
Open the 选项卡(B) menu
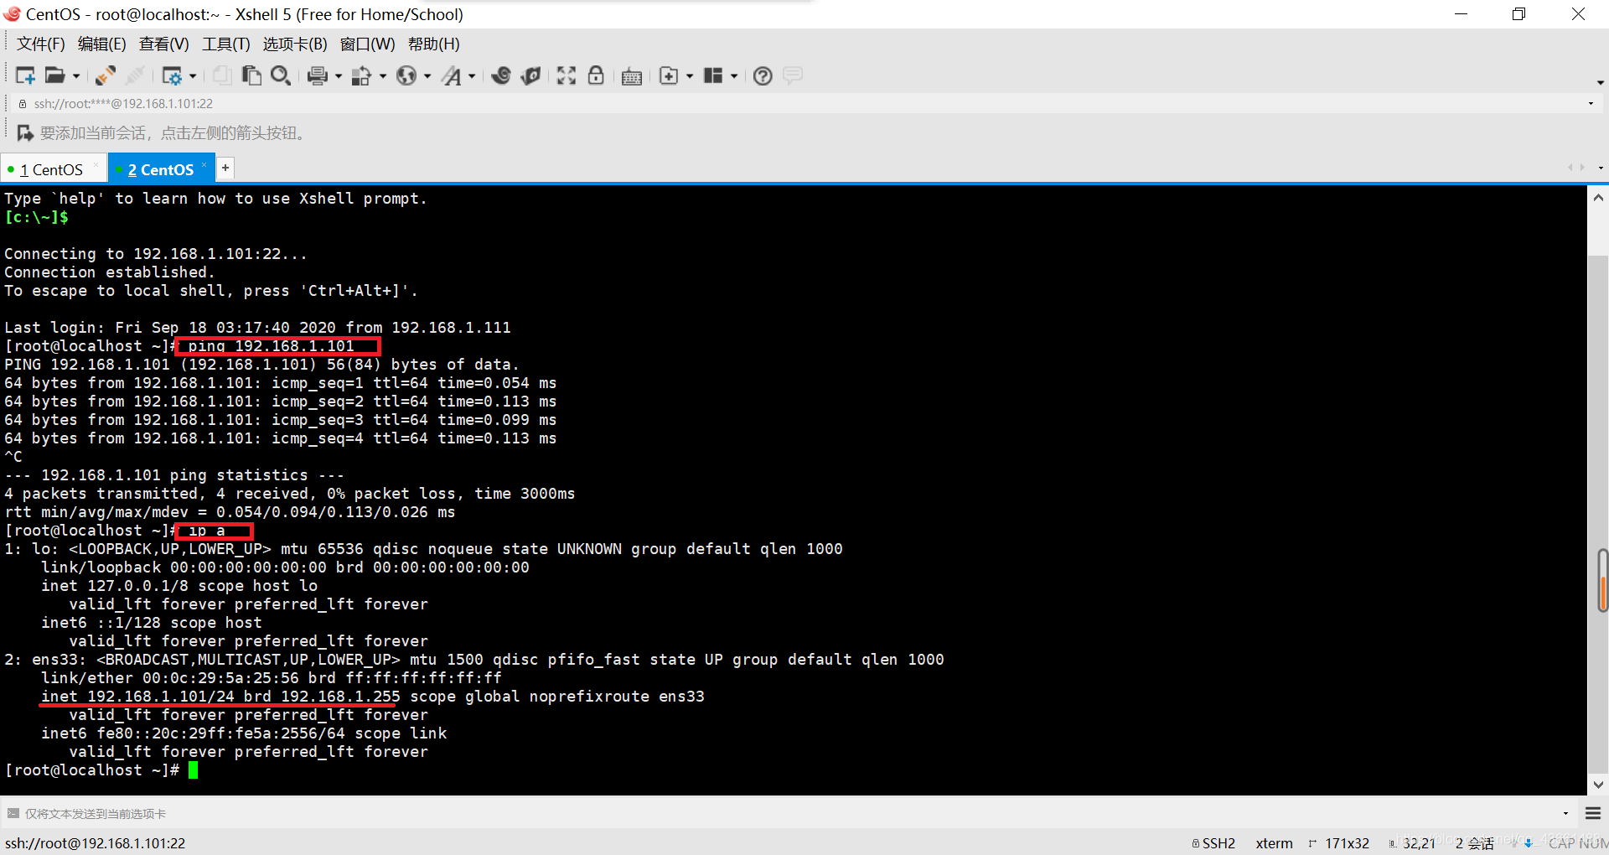[x=295, y=44]
